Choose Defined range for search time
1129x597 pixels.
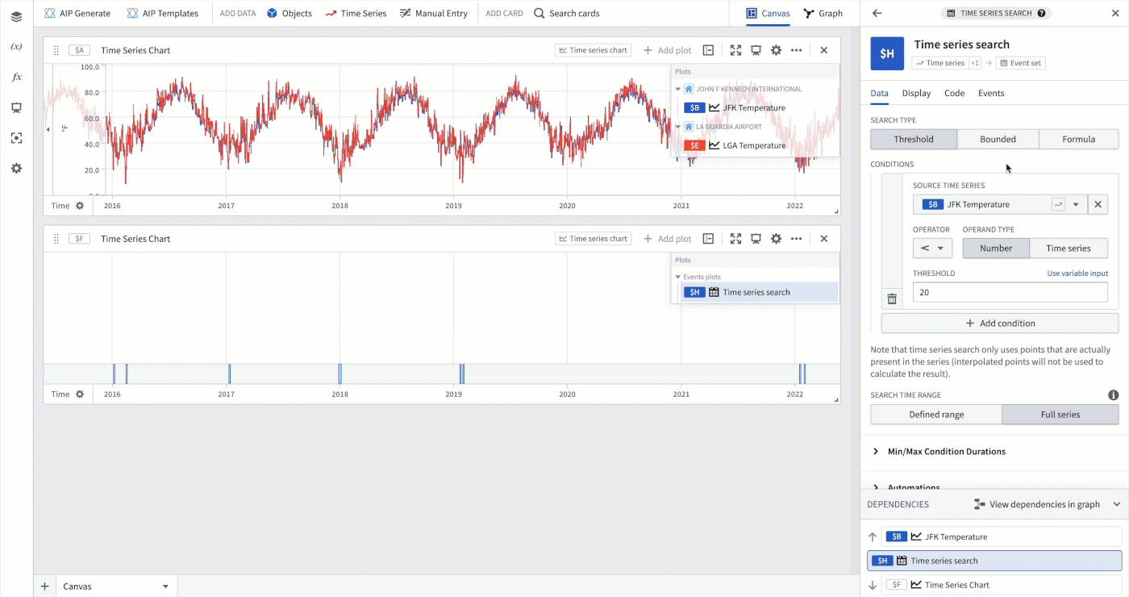click(x=936, y=415)
